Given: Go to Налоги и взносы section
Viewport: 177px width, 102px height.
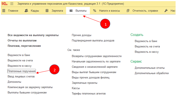Looking at the screenshot, I should [109, 11].
